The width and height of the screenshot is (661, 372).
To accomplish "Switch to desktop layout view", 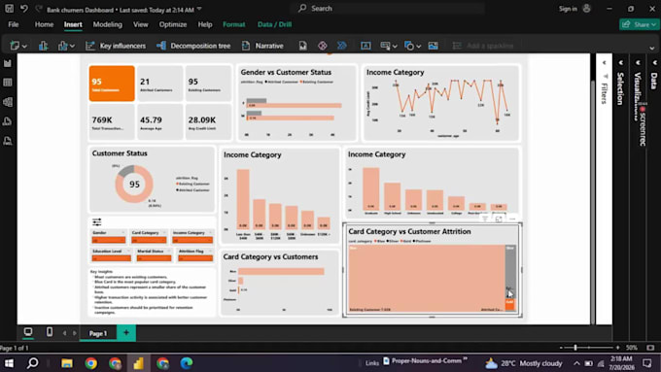I will click(28, 332).
